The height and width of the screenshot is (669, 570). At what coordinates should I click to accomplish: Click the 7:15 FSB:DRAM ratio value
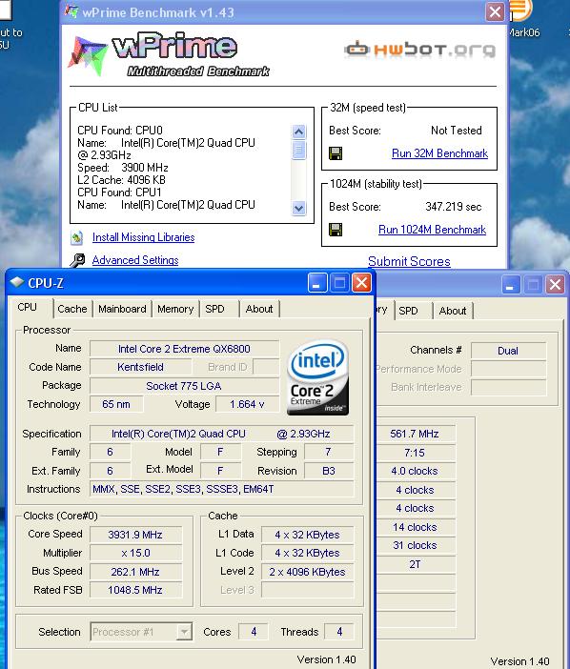(x=415, y=453)
